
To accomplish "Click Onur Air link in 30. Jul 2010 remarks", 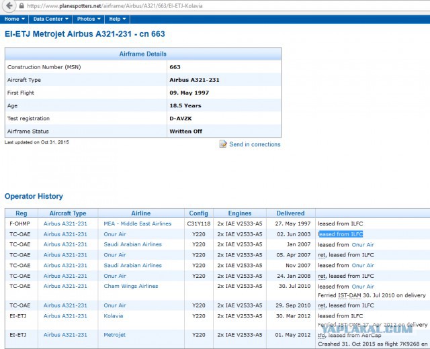I will point(363,287).
